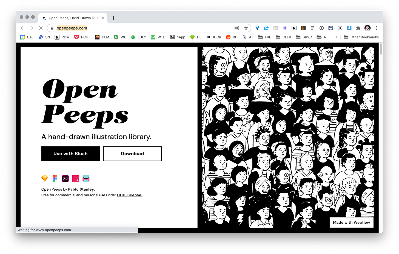Open the 1App bookmark
Viewport: 399px width, 254px height.
tap(178, 37)
